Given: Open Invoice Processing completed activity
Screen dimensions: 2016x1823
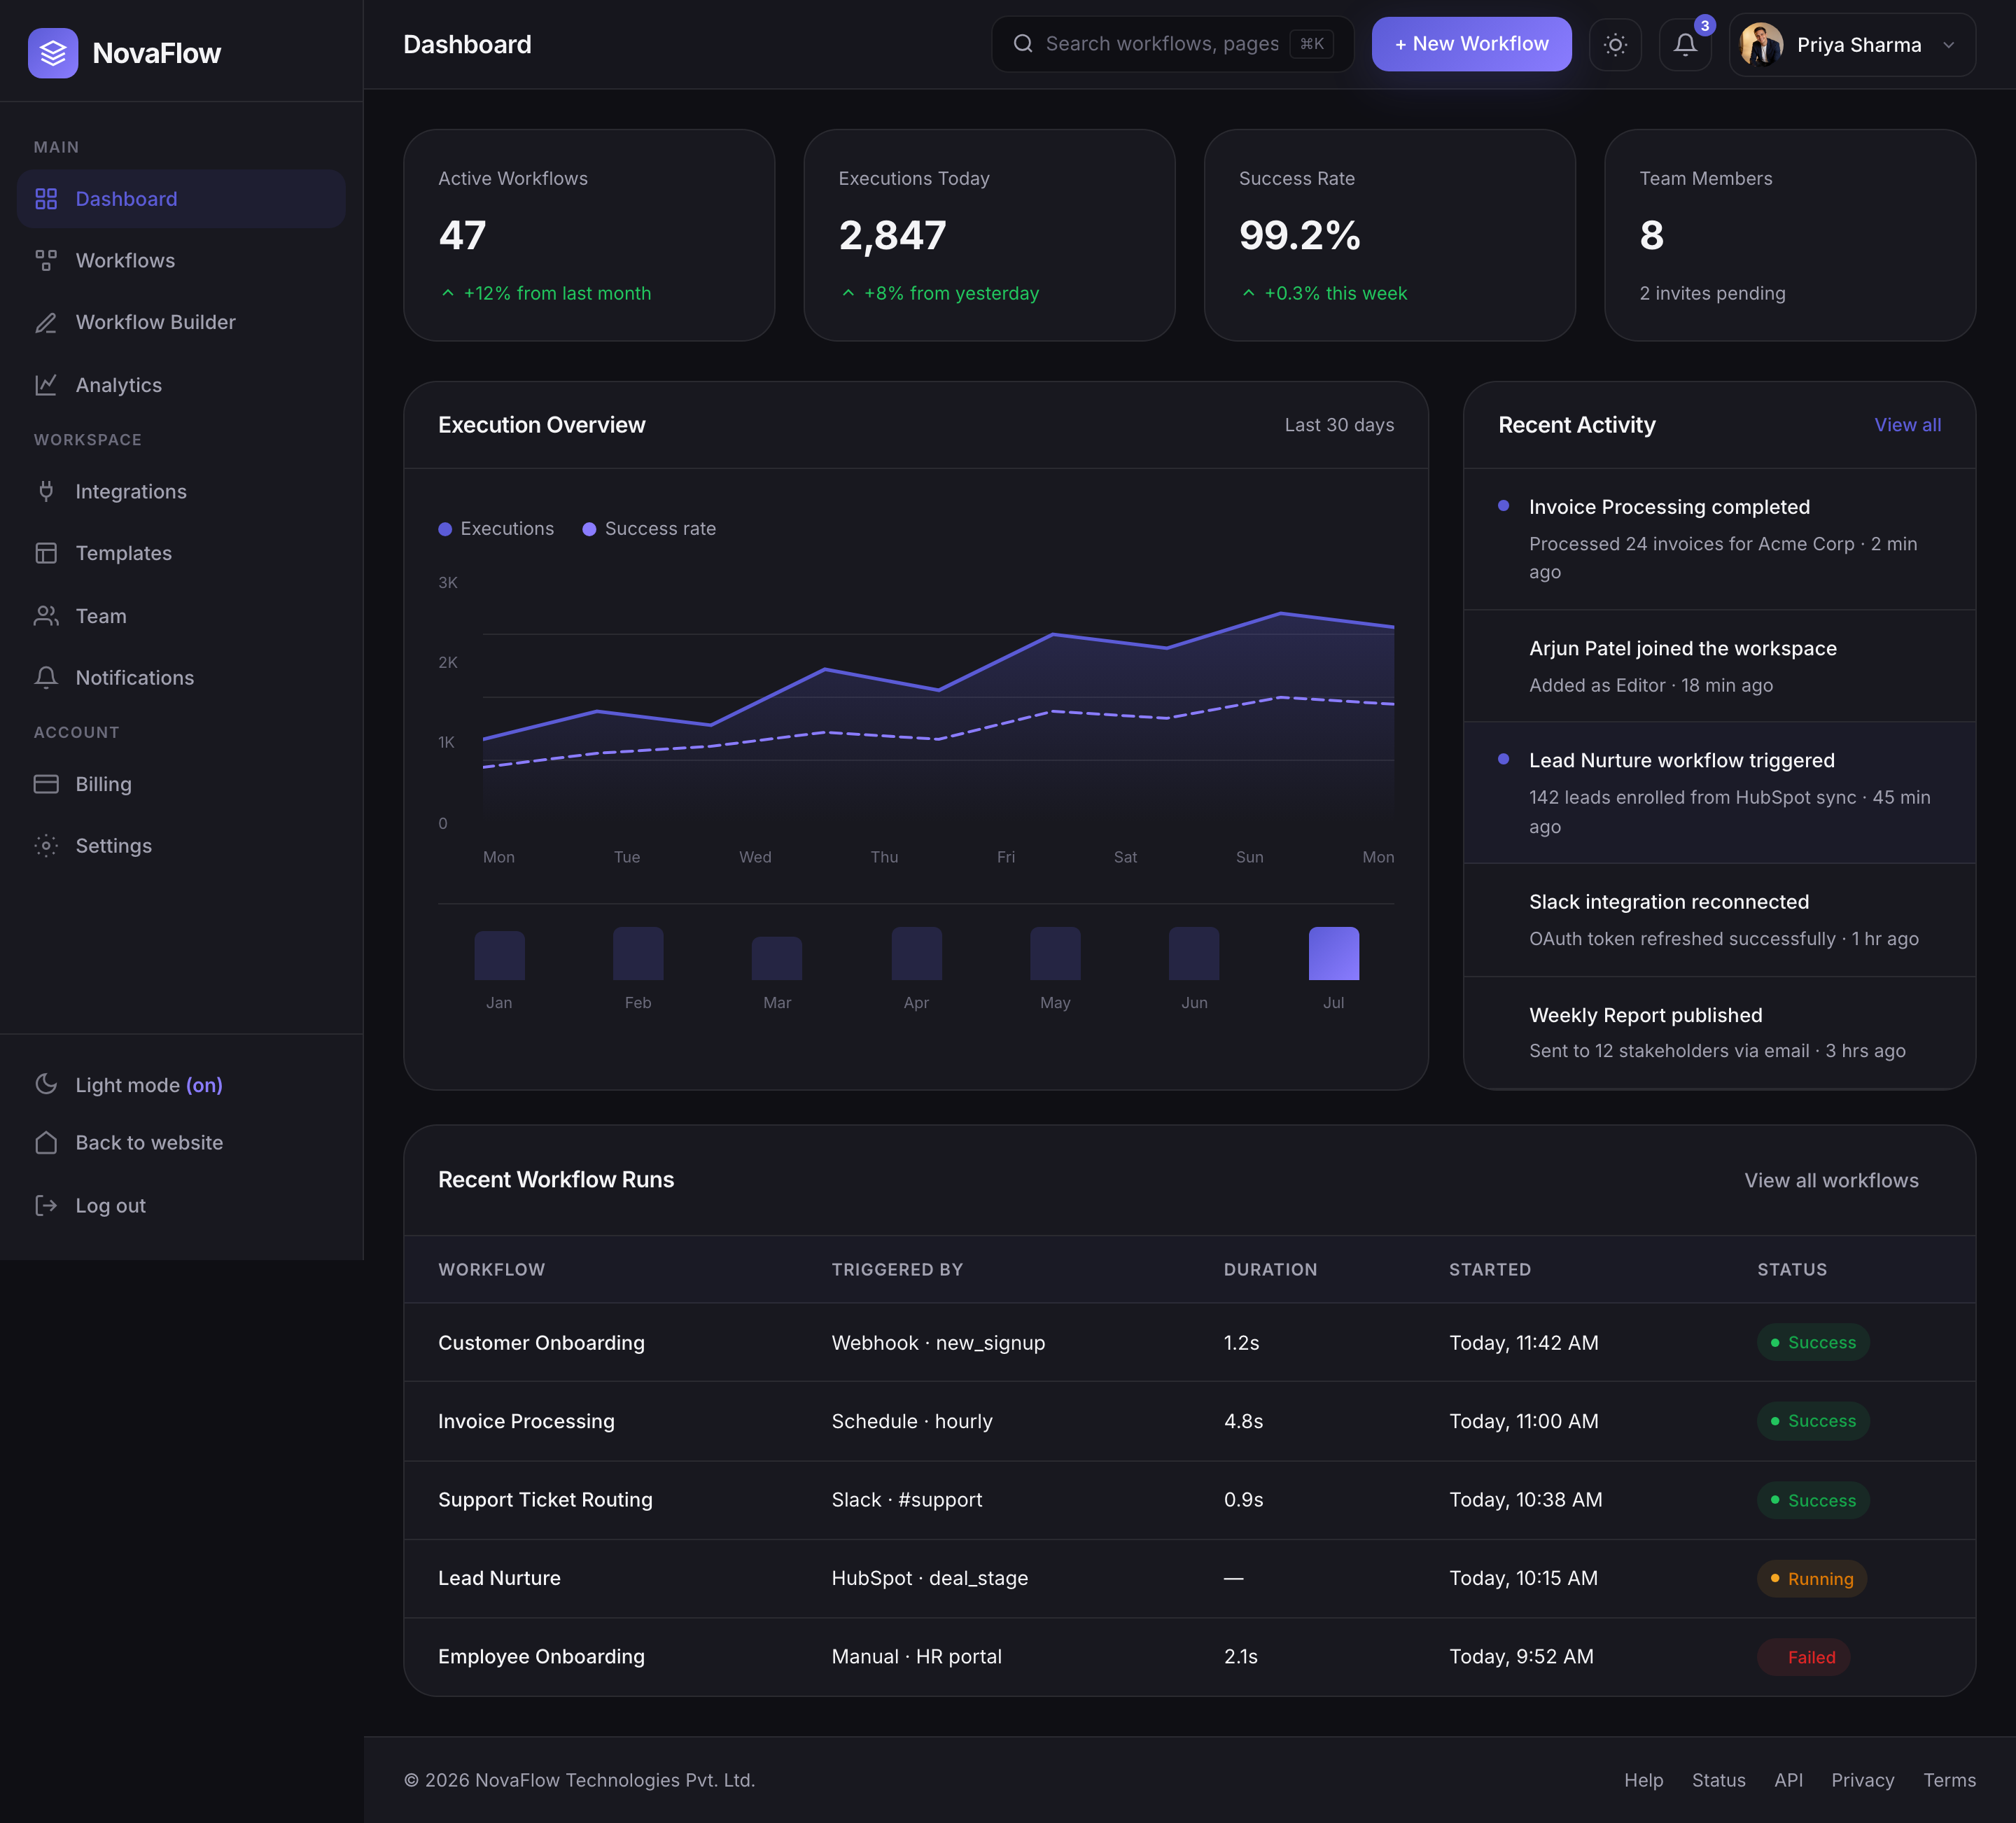Looking at the screenshot, I should pyautogui.click(x=1719, y=539).
